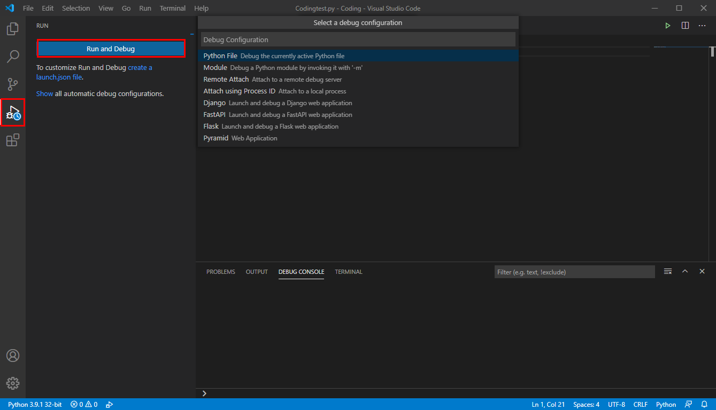Click the debug console Filter input
Viewport: 716px width, 410px height.
575,272
